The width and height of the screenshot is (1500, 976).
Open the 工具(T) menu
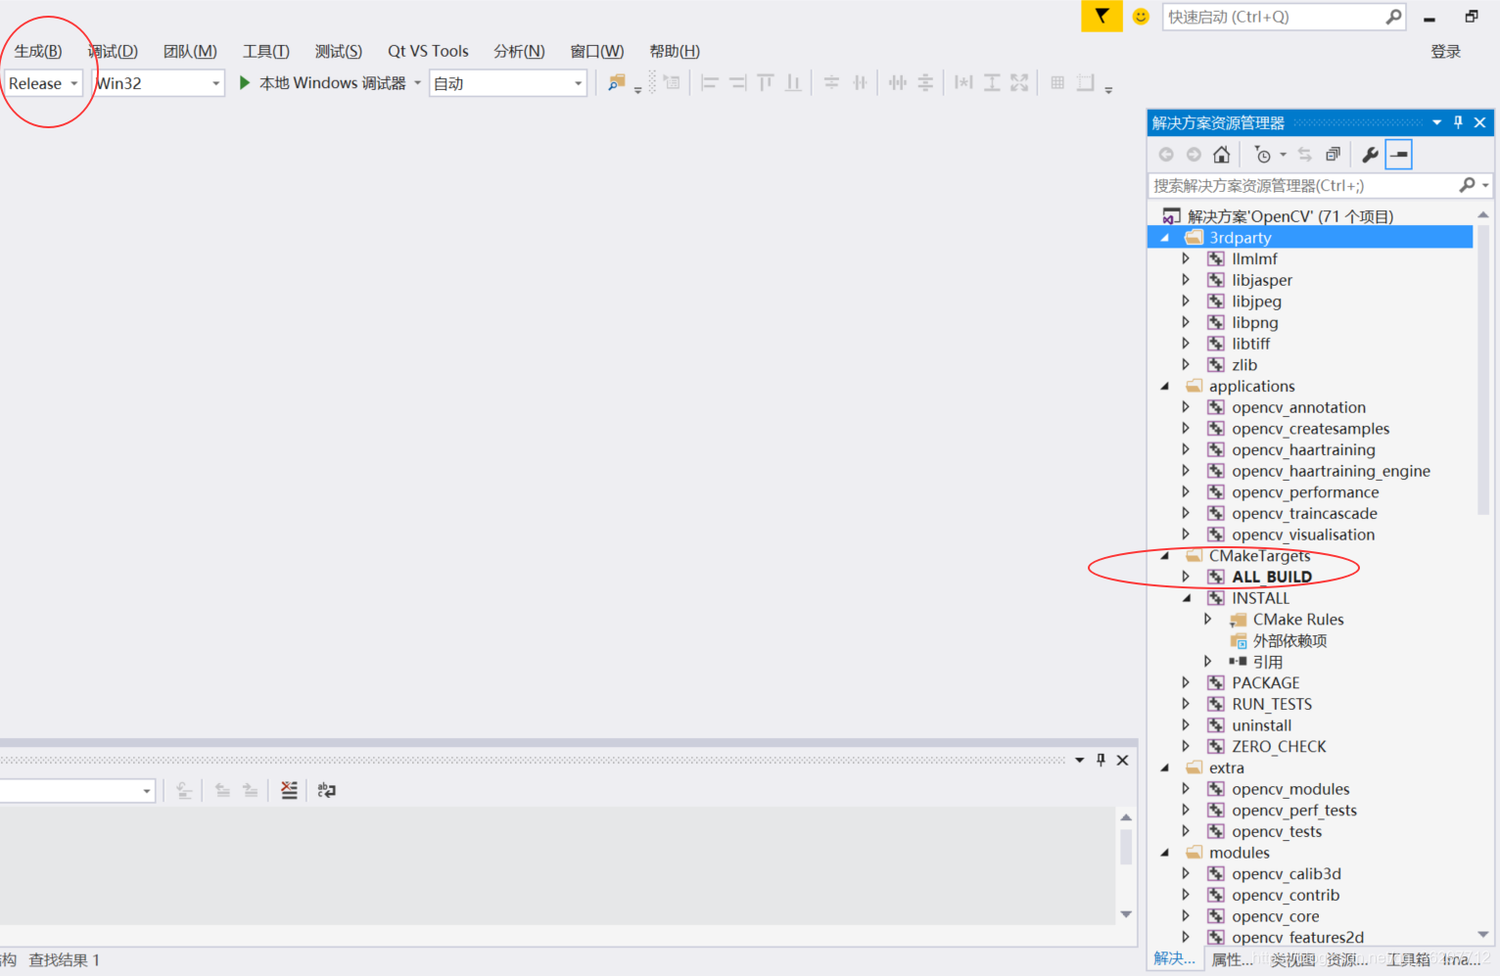pyautogui.click(x=266, y=51)
